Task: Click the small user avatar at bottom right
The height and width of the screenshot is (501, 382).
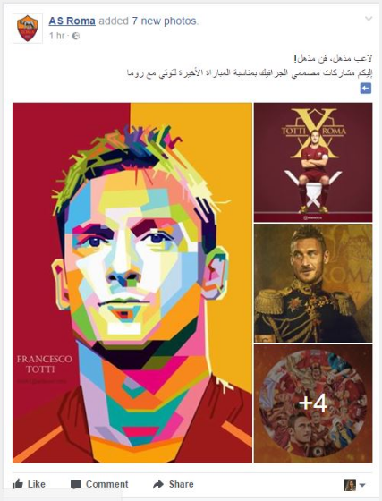Action: click(x=350, y=485)
